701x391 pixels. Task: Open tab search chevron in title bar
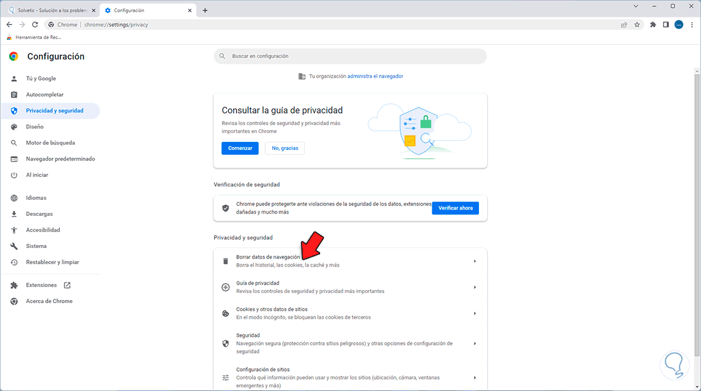pyautogui.click(x=636, y=6)
